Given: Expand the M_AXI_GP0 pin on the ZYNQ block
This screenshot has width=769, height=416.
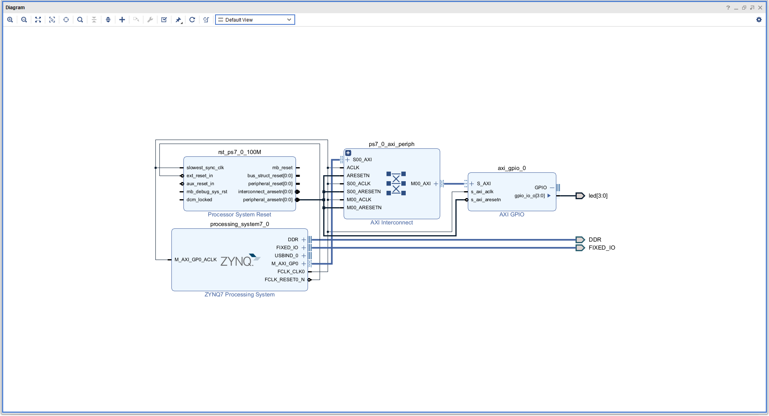Looking at the screenshot, I should point(304,264).
